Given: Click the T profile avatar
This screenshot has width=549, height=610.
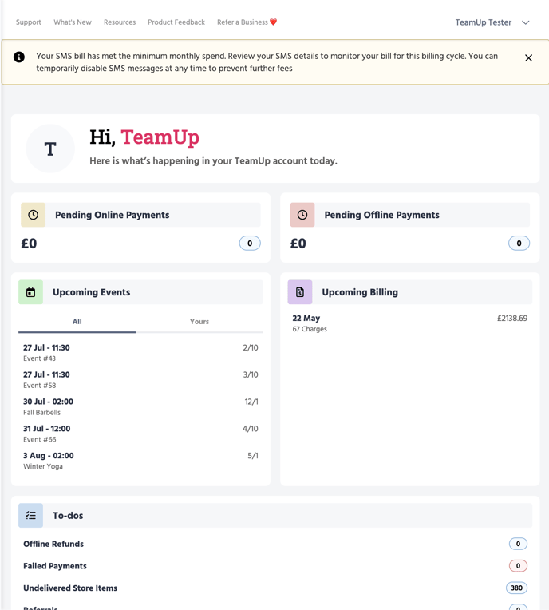Looking at the screenshot, I should pos(50,149).
